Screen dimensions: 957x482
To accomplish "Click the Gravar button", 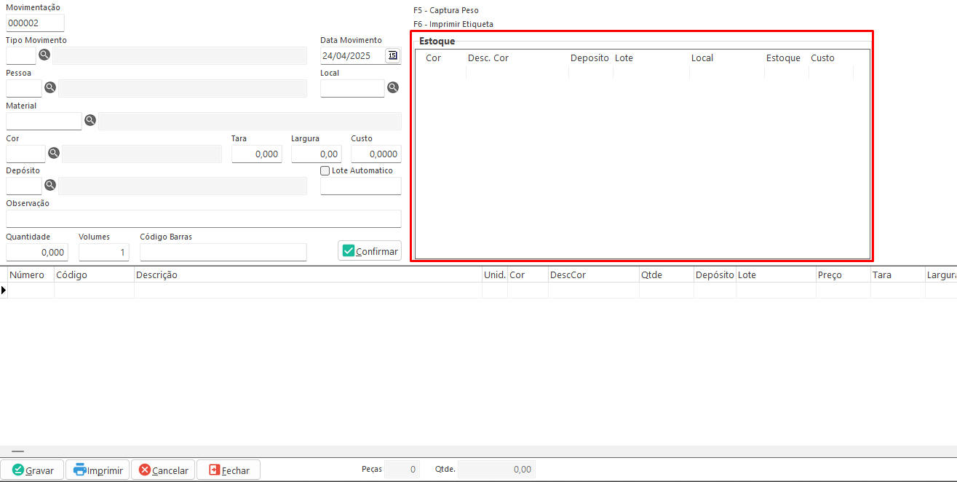I will [33, 470].
